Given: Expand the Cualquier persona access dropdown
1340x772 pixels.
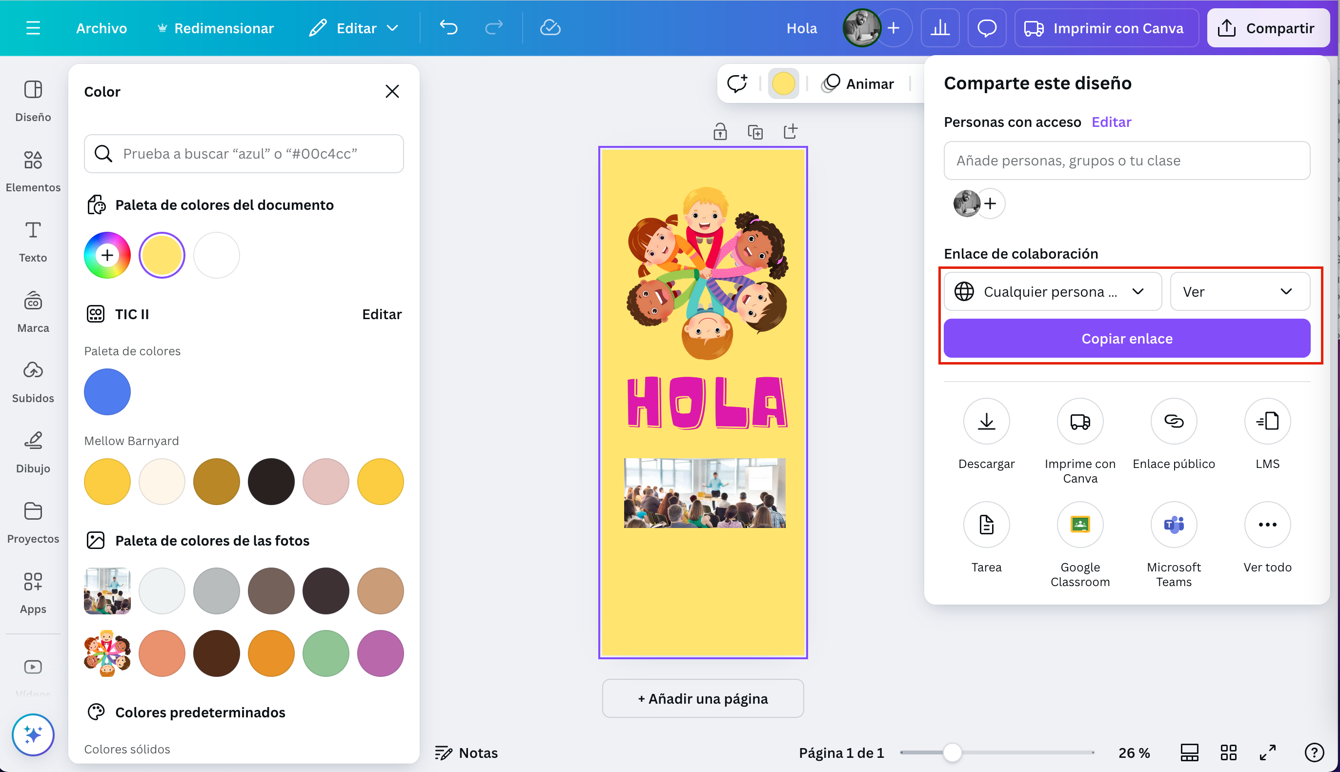Looking at the screenshot, I should pos(1052,292).
